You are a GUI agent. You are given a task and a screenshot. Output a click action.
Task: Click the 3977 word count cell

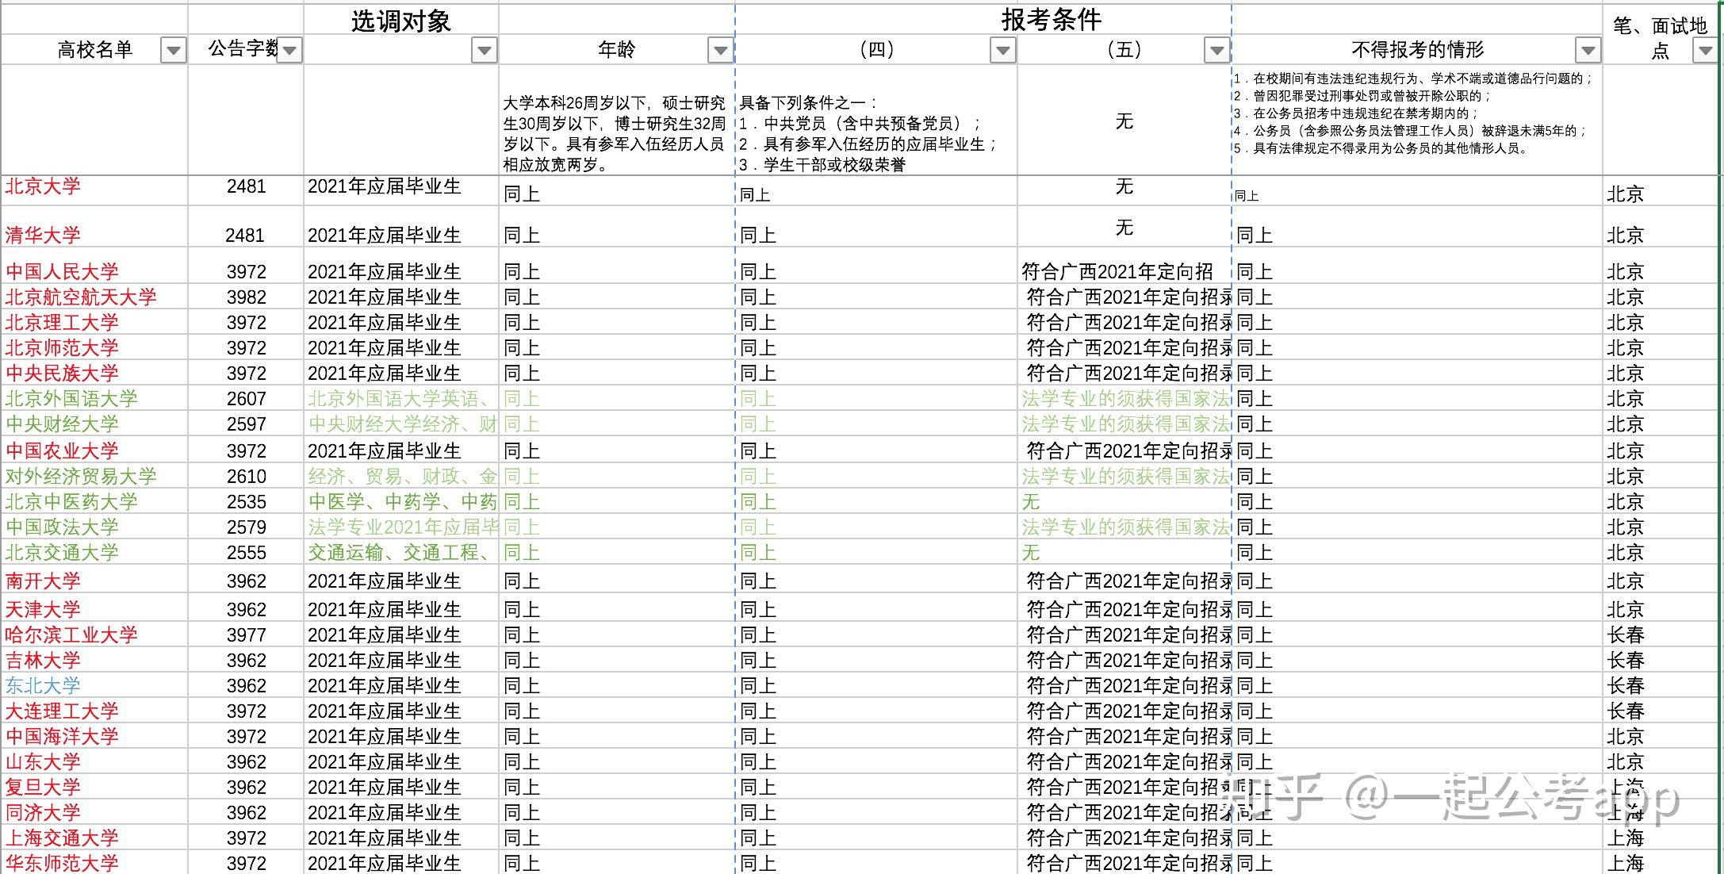[x=246, y=634]
